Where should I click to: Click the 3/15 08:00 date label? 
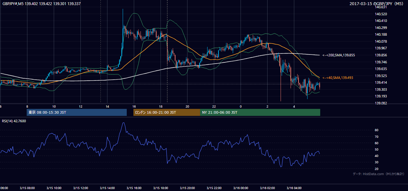pyautogui.click(x=27, y=188)
